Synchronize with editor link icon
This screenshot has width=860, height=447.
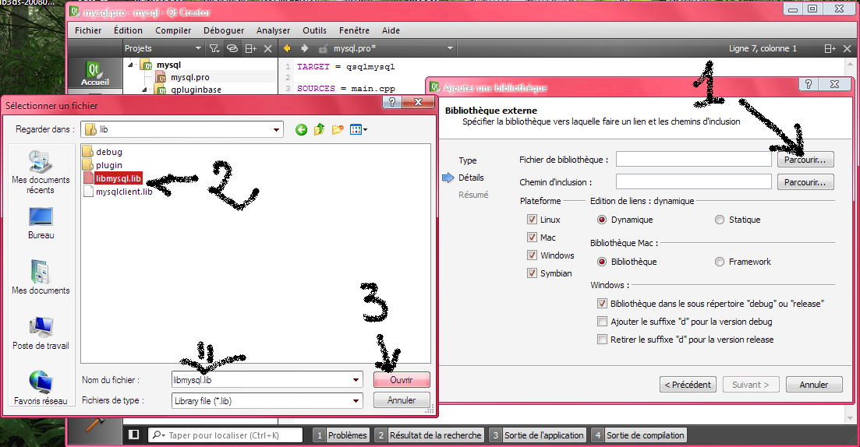coord(232,49)
